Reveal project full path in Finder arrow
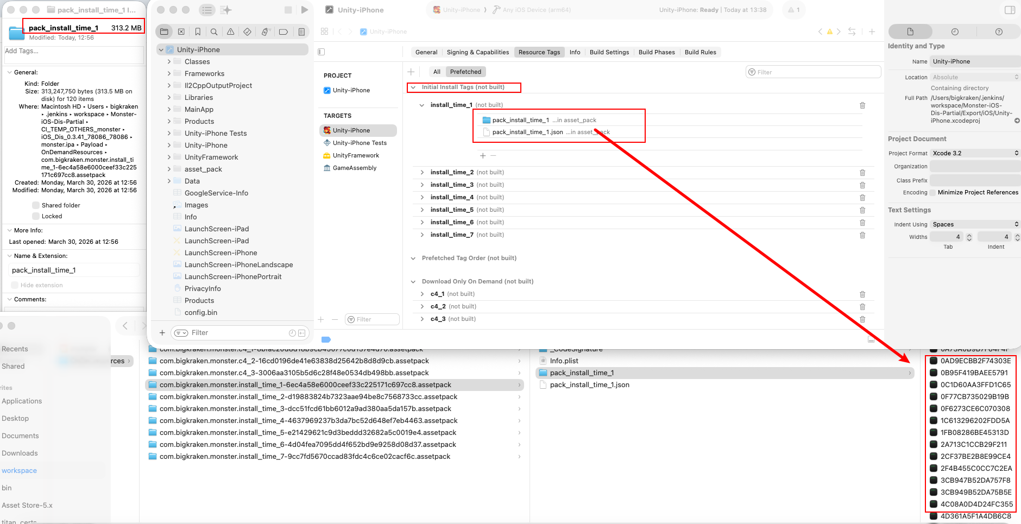The image size is (1021, 524). [x=1017, y=121]
